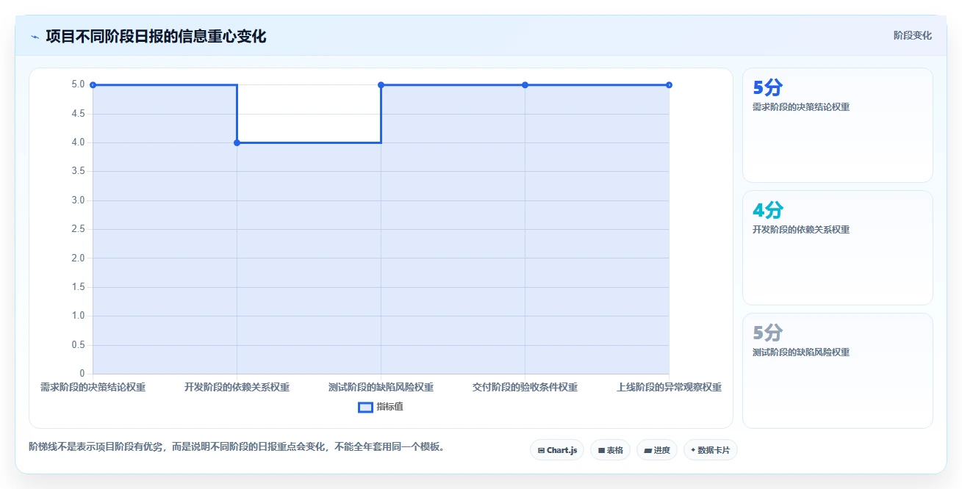Click the x-axis label 交付阶段的验收条件权重
The height and width of the screenshot is (489, 962).
[x=525, y=387]
